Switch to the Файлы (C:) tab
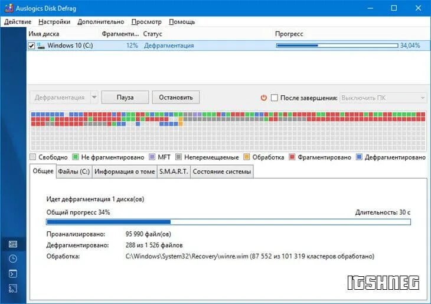The width and height of the screenshot is (431, 304). coord(74,172)
